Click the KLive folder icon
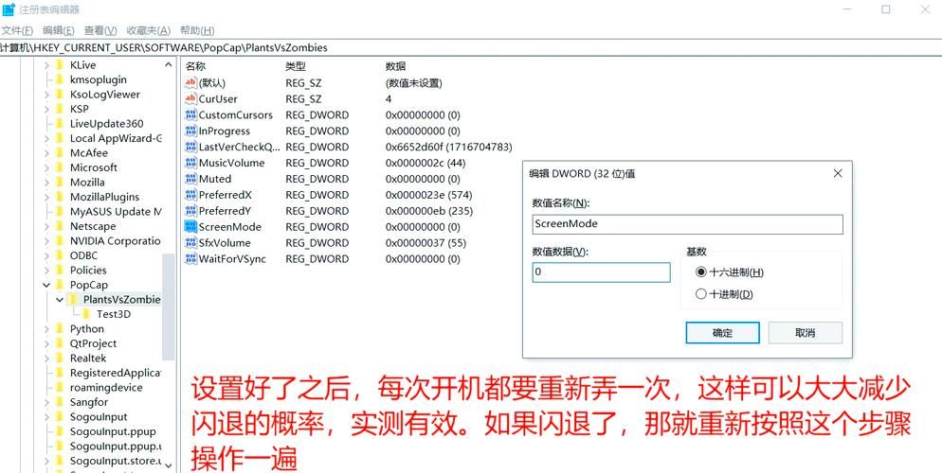This screenshot has height=473, width=942. [x=59, y=64]
